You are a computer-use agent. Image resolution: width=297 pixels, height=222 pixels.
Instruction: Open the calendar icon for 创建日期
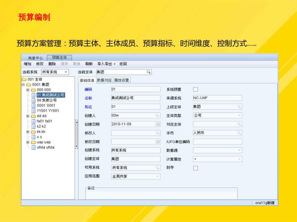[157, 124]
